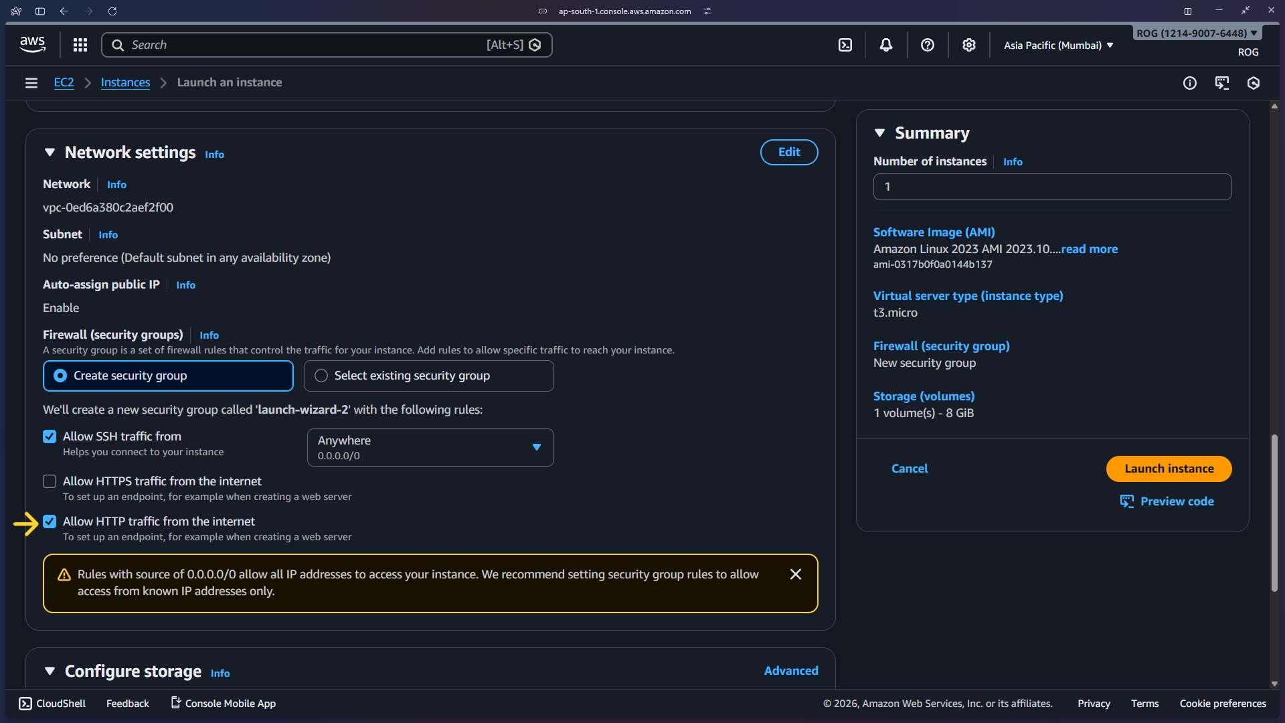Open the settings gear in the top bar
1285x723 pixels.
coord(968,44)
